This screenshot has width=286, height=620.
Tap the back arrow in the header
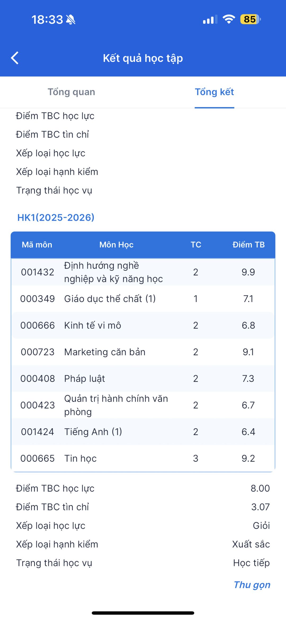(15, 58)
